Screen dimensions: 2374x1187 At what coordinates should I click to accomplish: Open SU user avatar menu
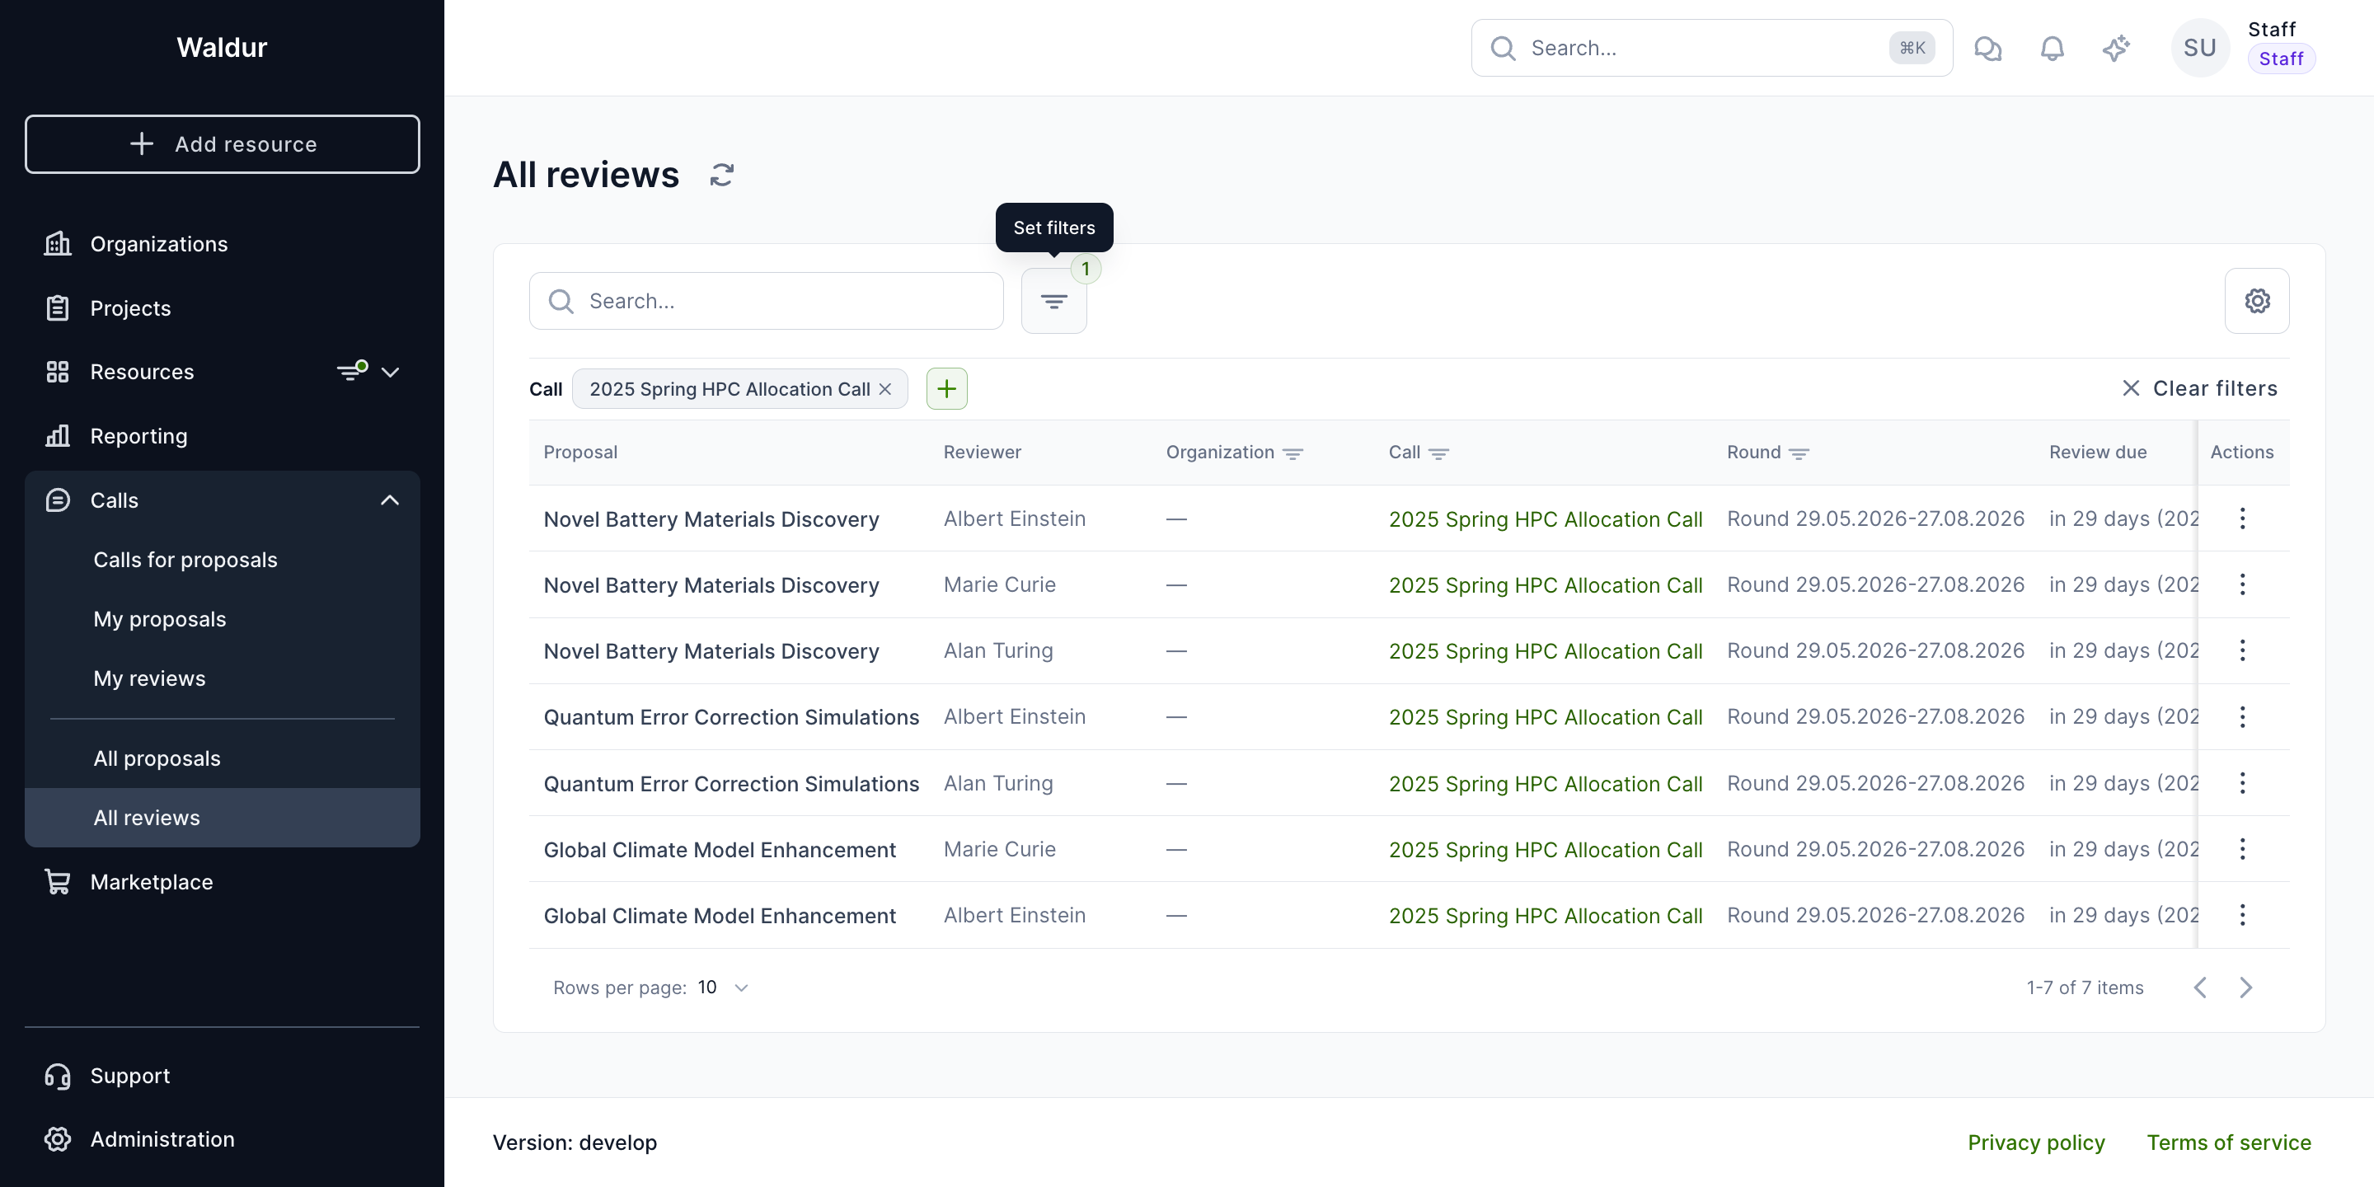coord(2199,48)
